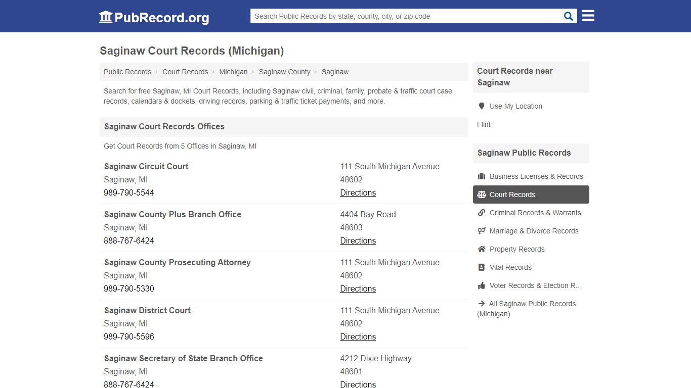This screenshot has width=691, height=388.
Task: Click the Court Records near Saginaw heading
Action: click(x=515, y=77)
